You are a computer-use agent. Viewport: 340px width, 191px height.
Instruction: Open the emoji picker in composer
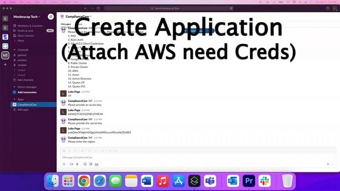[85, 164]
